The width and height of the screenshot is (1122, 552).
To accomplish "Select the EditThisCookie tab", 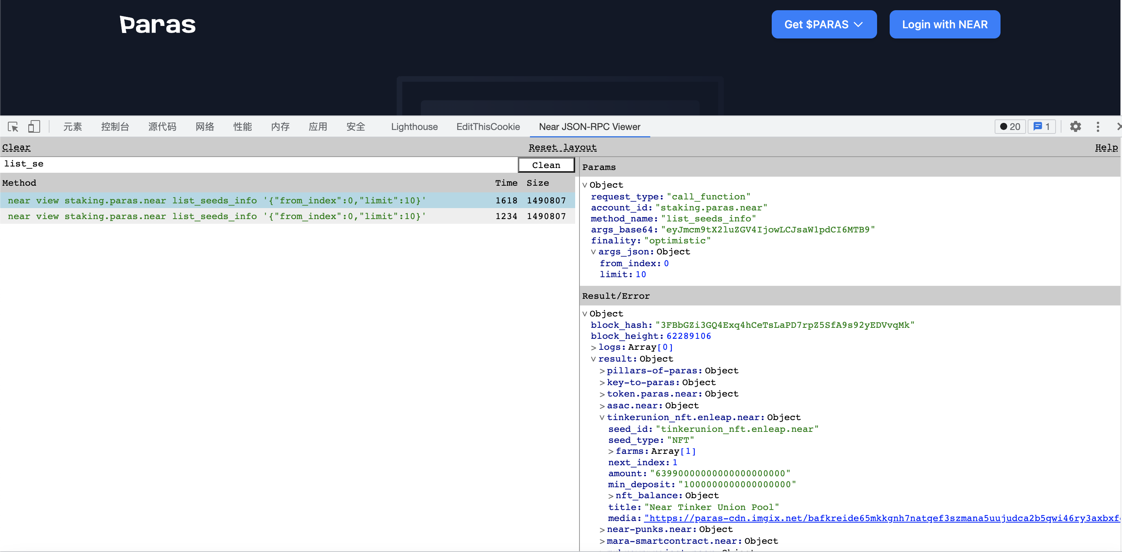I will pyautogui.click(x=488, y=126).
